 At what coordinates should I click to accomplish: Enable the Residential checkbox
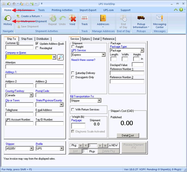37,48
